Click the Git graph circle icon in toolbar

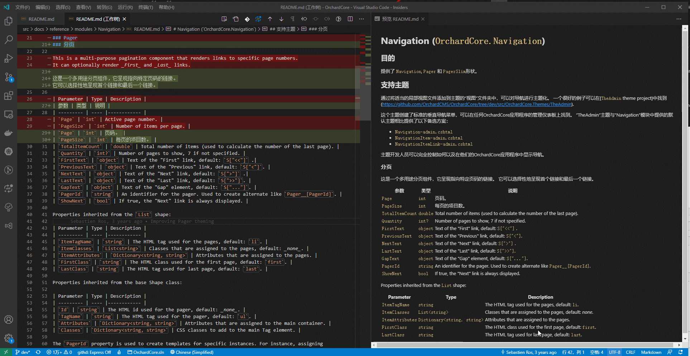pos(339,19)
